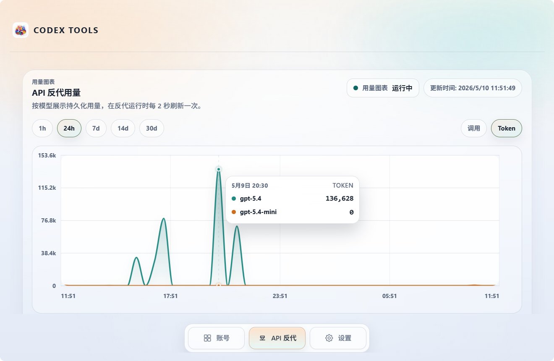The height and width of the screenshot is (361, 554).
Task: Click the 17:51 x-axis label
Action: coord(170,296)
